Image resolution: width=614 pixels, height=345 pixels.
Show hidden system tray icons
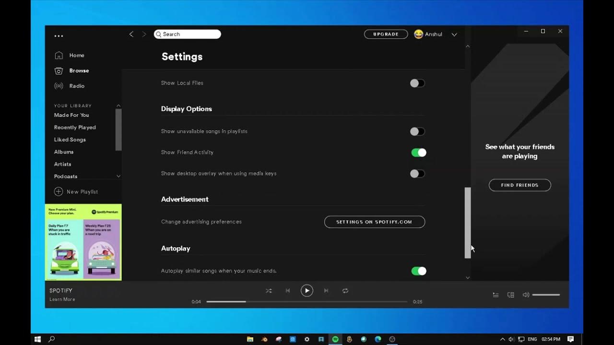tap(503, 339)
